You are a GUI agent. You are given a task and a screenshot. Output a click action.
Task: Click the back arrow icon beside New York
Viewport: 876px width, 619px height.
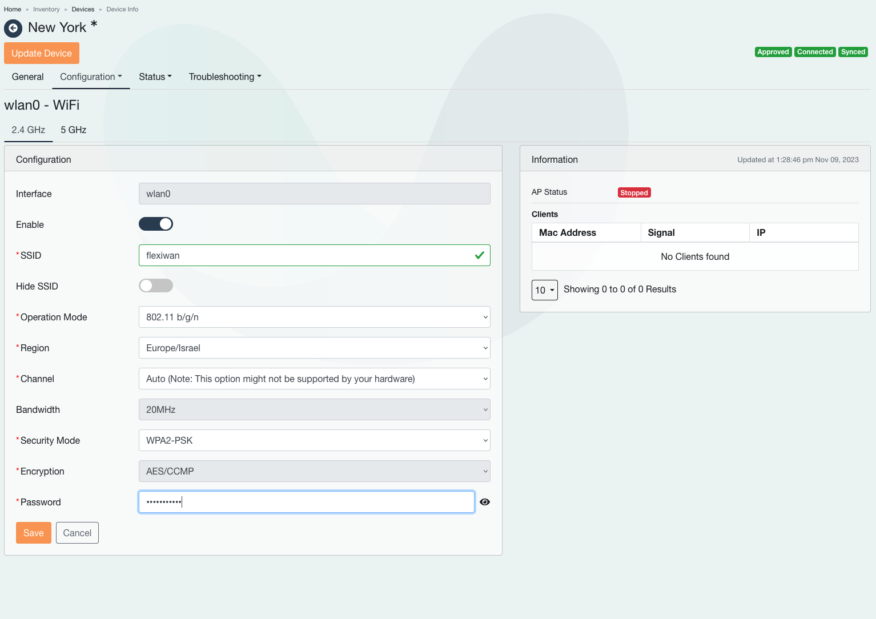13,28
